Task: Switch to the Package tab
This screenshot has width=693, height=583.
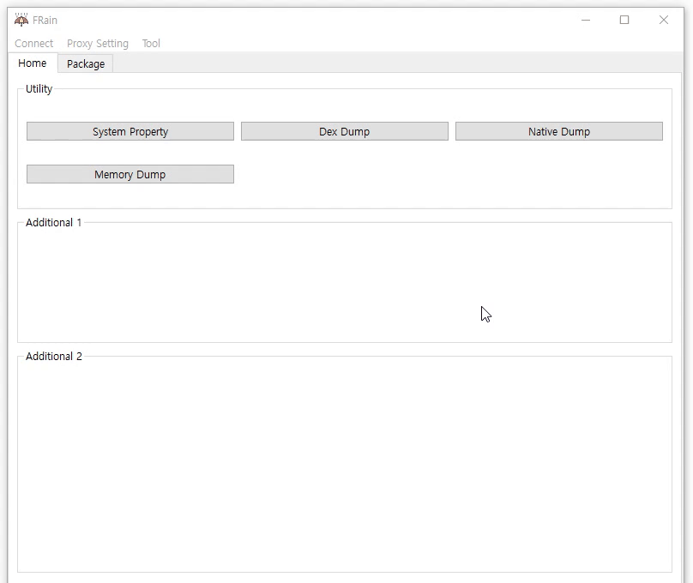Action: pos(86,64)
